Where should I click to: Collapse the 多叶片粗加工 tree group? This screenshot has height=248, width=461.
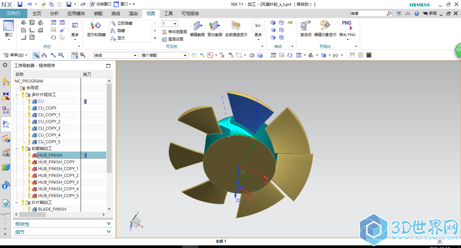click(x=17, y=95)
